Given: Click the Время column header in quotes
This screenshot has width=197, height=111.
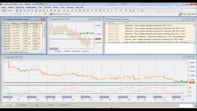Looking at the screenshot, I should pyautogui.click(x=16, y=23).
